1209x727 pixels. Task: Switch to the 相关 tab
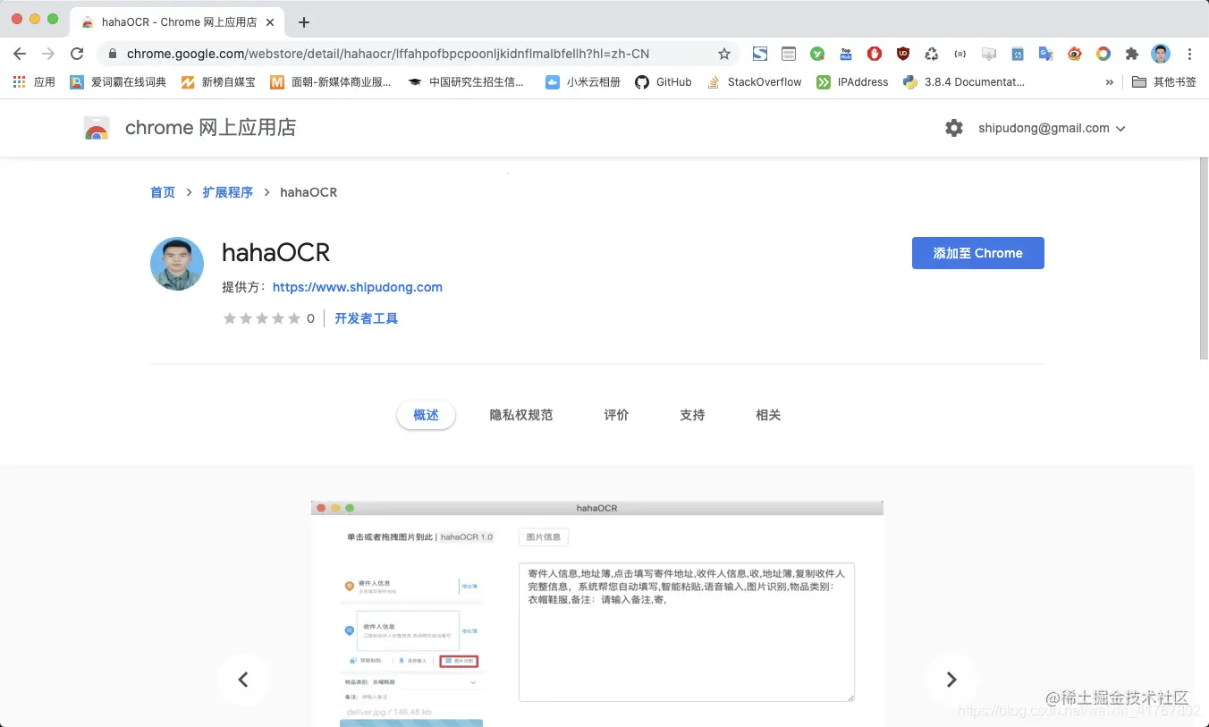(768, 415)
